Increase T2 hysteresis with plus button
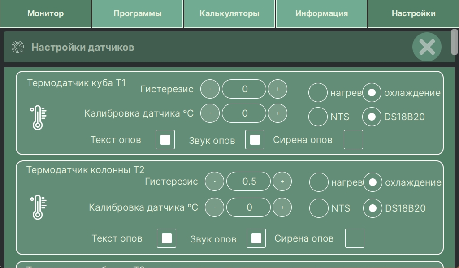This screenshot has height=268, width=459. pyautogui.click(x=282, y=182)
